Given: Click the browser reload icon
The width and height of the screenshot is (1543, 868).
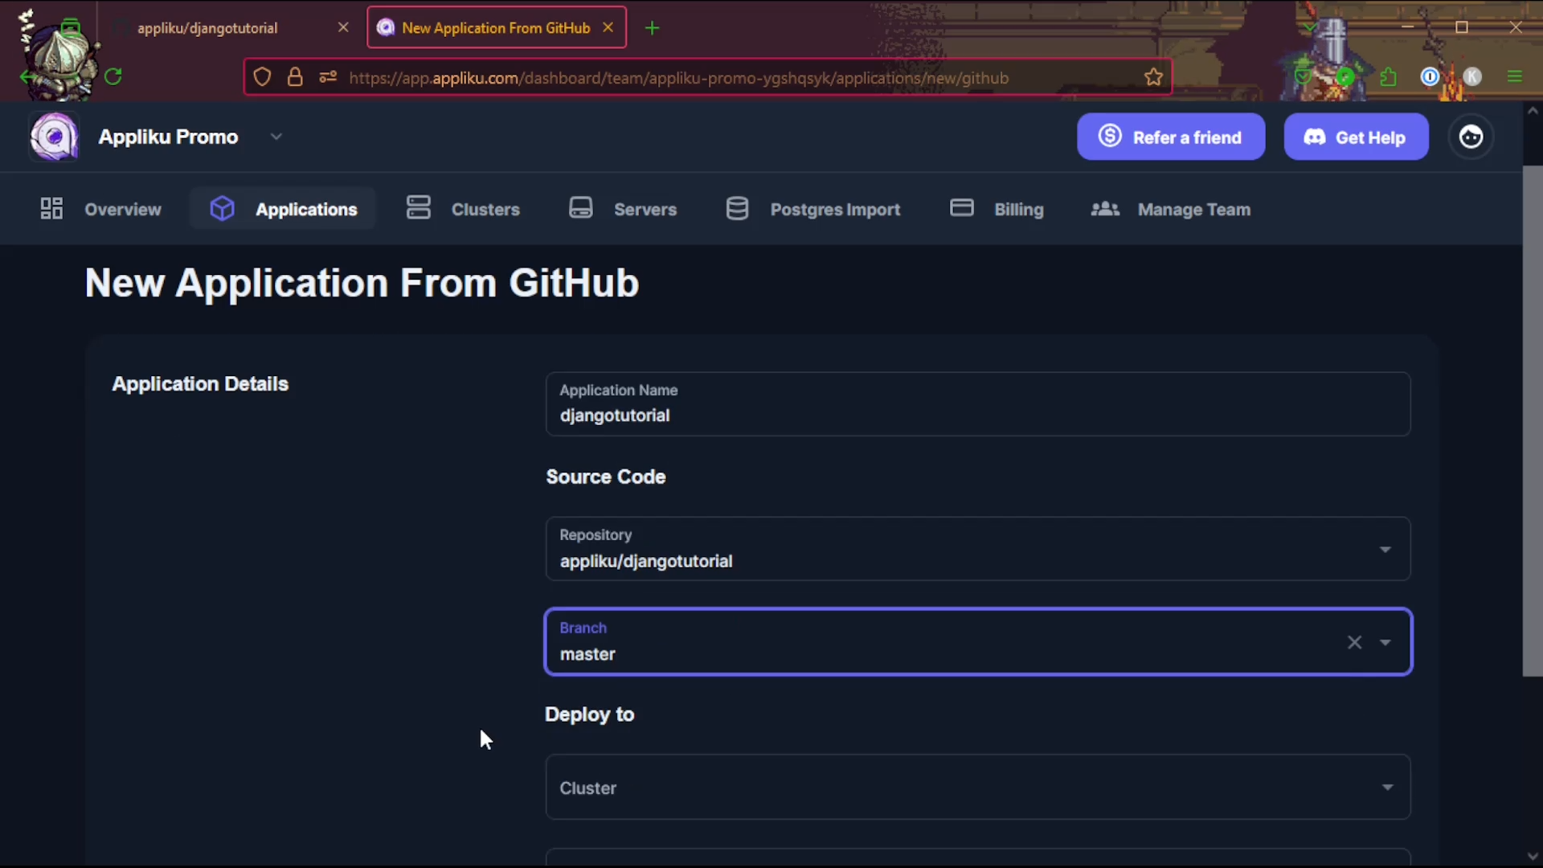Looking at the screenshot, I should pyautogui.click(x=113, y=76).
